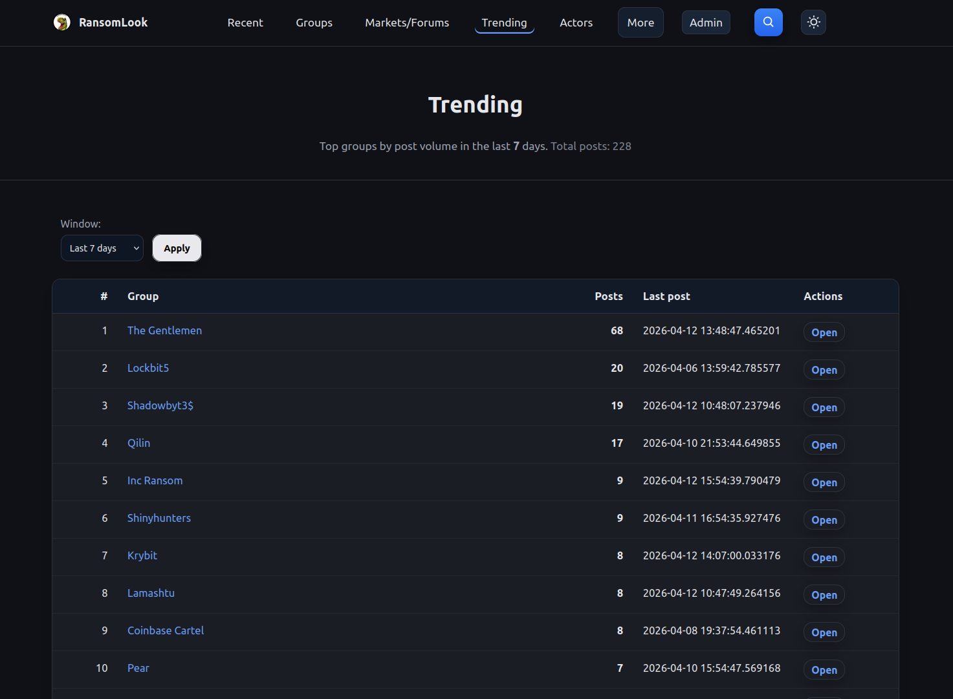Image resolution: width=953 pixels, height=699 pixels.
Task: Follow the Lockbit5 group link
Action: click(148, 368)
